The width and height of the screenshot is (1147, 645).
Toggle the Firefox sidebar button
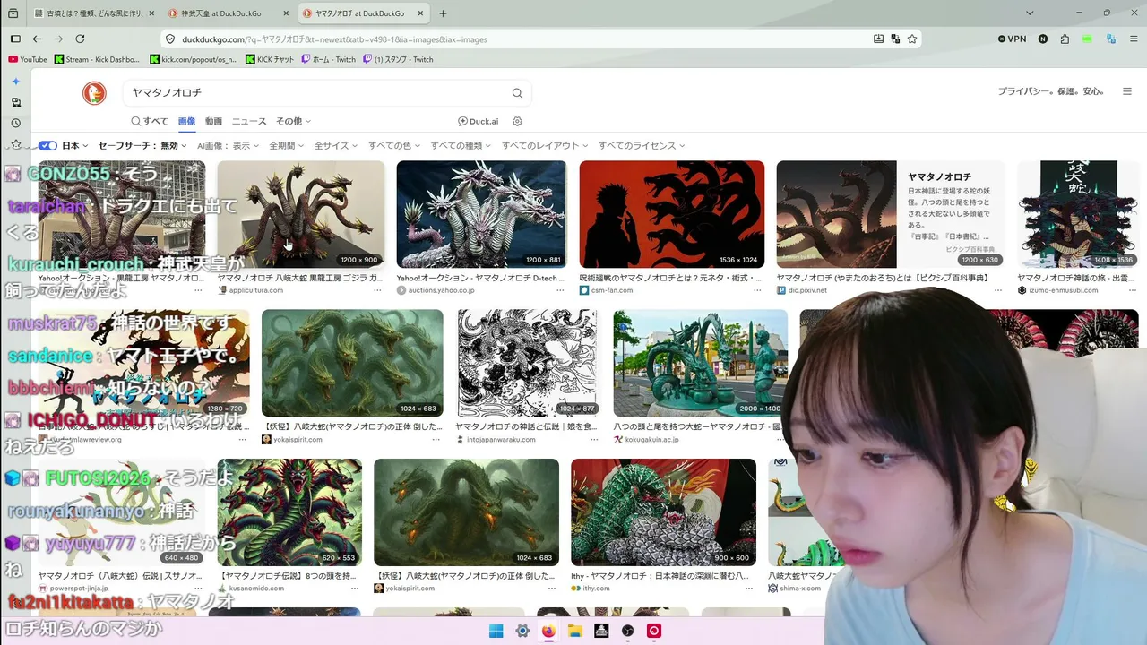click(x=15, y=39)
